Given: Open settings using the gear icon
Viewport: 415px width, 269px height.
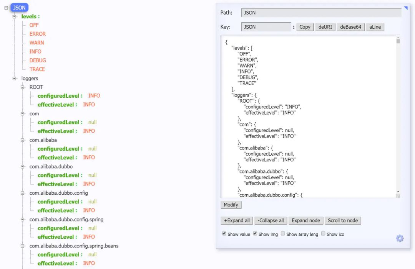Looking at the screenshot, I should pos(400,238).
